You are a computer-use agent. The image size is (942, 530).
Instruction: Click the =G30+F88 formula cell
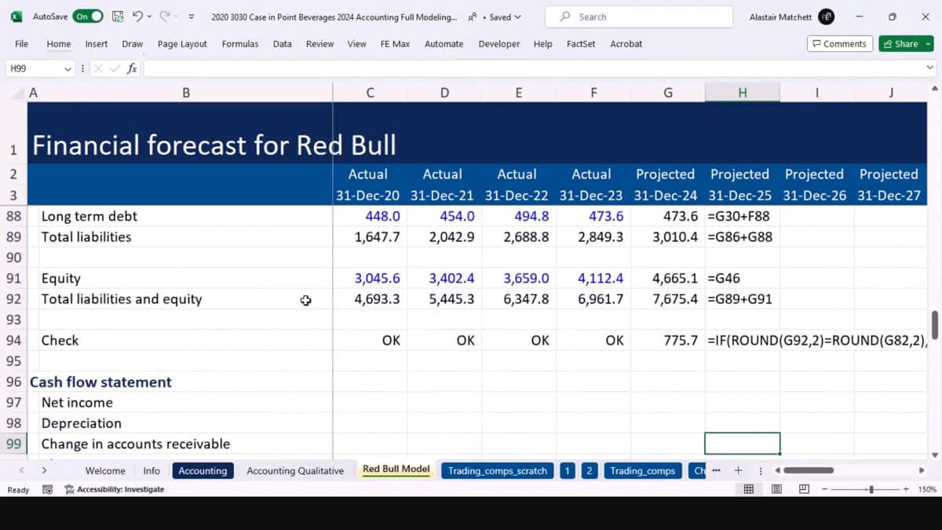coord(742,216)
